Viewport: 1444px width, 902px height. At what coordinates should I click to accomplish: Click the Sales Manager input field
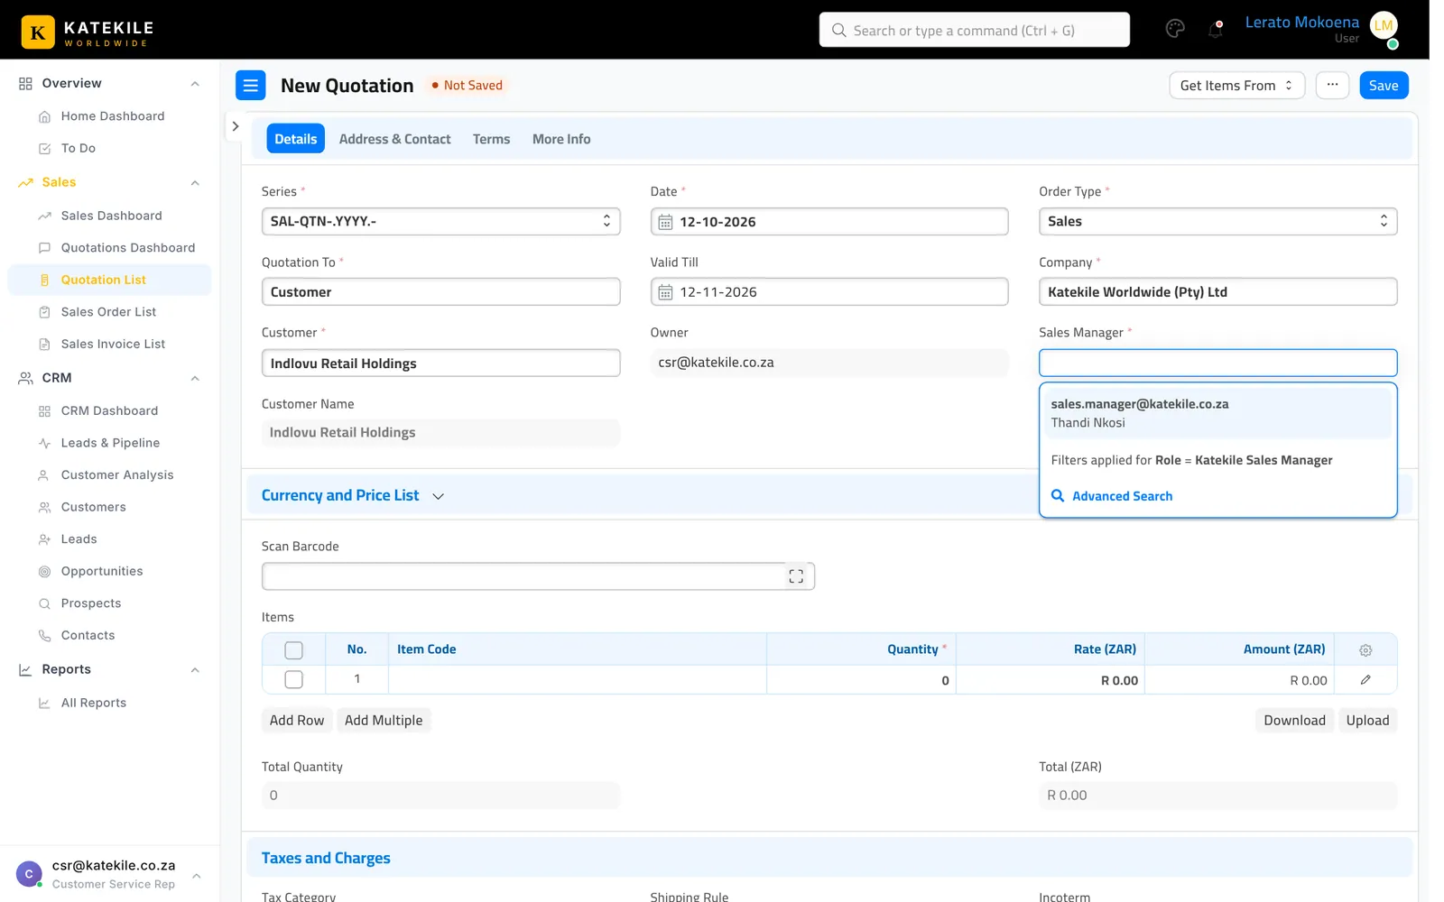(x=1217, y=364)
